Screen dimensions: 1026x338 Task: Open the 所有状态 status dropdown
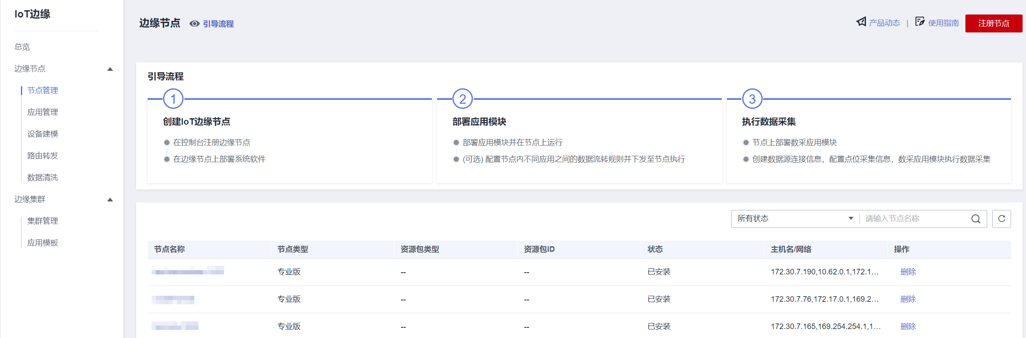click(x=795, y=219)
